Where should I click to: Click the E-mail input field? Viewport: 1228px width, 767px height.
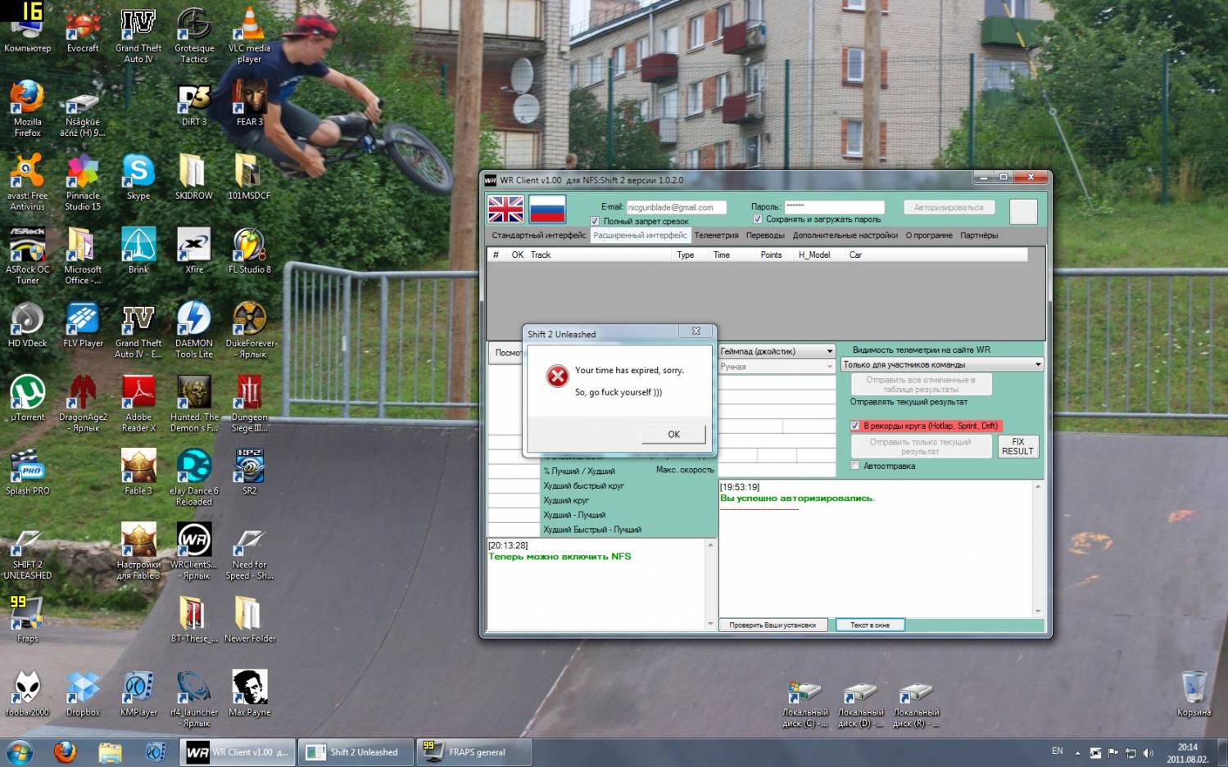(x=676, y=208)
